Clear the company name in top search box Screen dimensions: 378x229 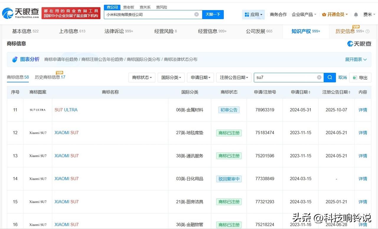[196, 14]
